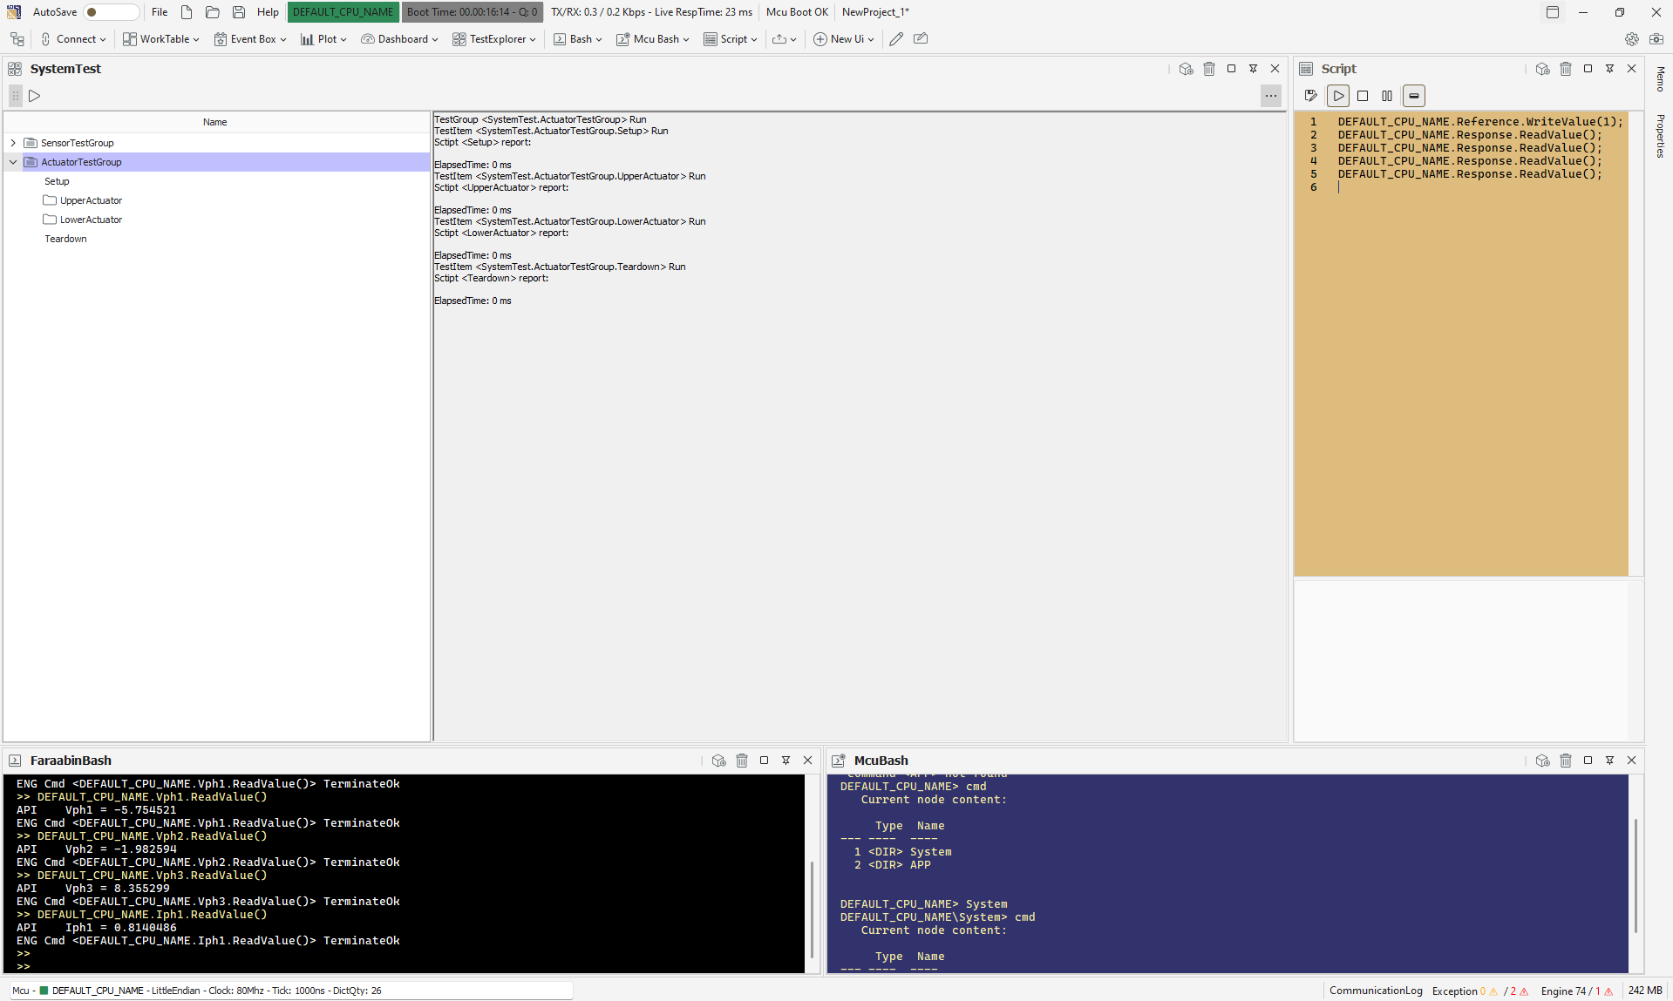Click SystemTest panel trash icon

pos(1209,69)
